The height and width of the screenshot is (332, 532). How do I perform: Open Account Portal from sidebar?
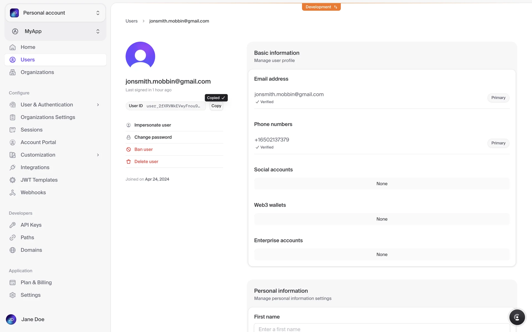pos(38,142)
